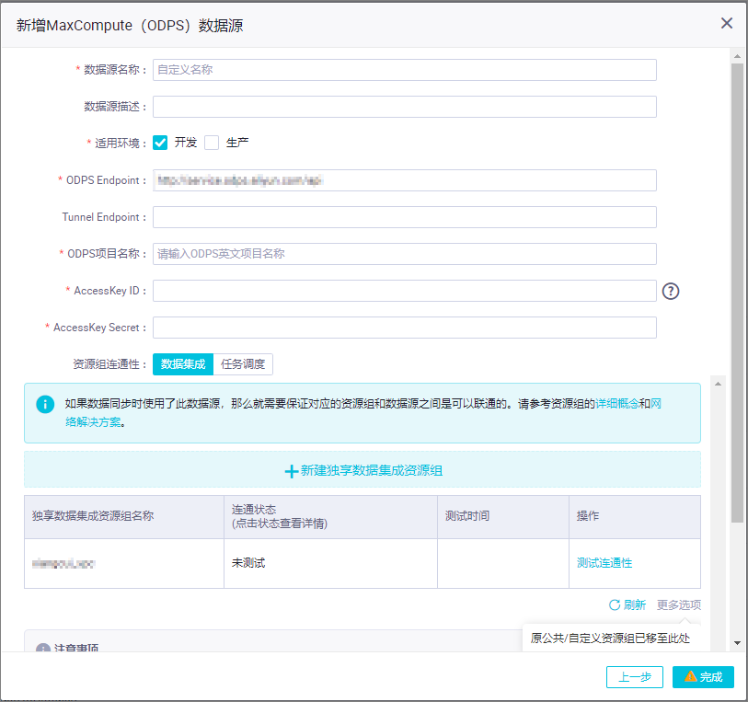Screen dimensions: 748x702
Task: Click the info icon beside 注意事项
Action: pyautogui.click(x=43, y=648)
